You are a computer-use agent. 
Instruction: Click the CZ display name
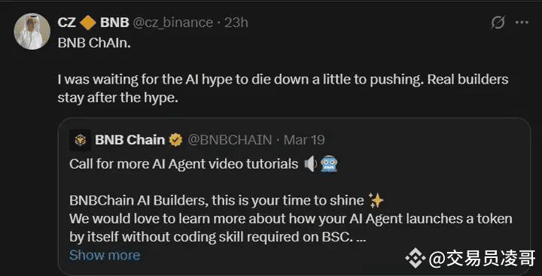(x=67, y=23)
